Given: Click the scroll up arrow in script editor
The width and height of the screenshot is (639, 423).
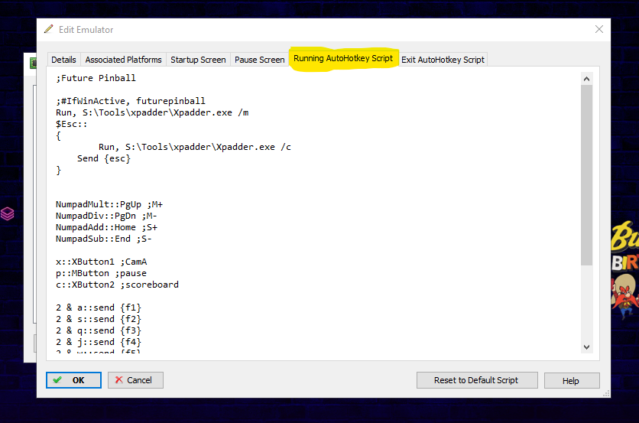Looking at the screenshot, I should 586,78.
